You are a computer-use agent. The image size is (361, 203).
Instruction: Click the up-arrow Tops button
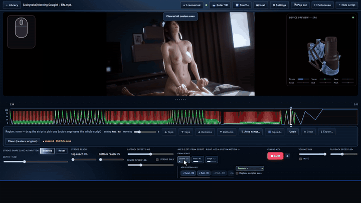(169, 132)
